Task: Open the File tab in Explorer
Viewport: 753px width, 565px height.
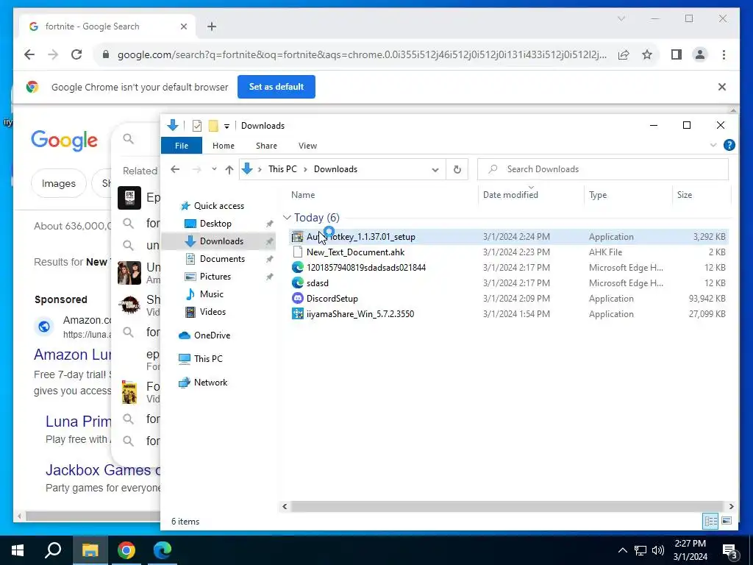Action: pyautogui.click(x=182, y=146)
